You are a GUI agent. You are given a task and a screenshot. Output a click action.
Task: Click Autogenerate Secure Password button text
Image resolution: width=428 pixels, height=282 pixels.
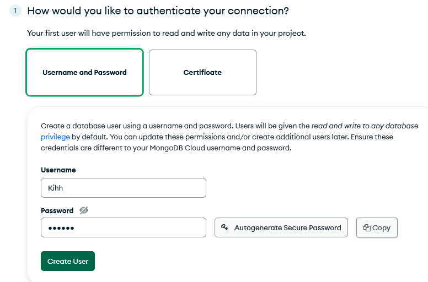click(288, 227)
